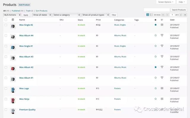
Task: Open the Woo Logo product link
Action: [x=24, y=88]
